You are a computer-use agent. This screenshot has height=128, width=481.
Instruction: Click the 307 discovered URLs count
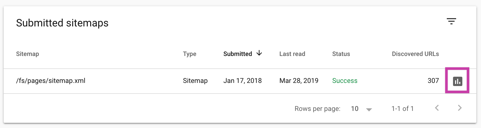pyautogui.click(x=433, y=81)
